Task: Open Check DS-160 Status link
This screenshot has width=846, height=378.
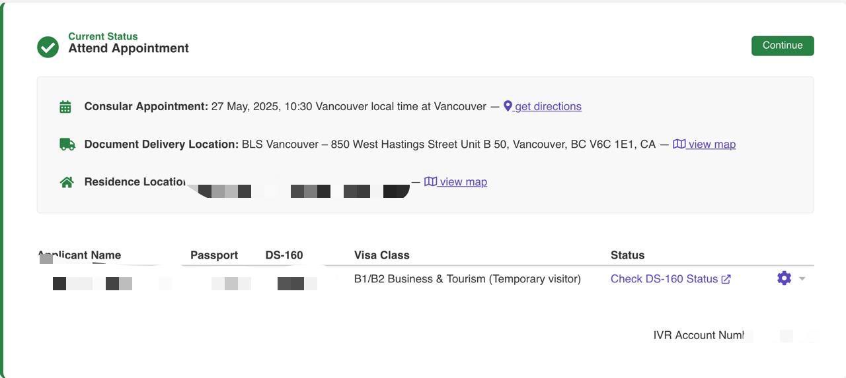Action: tap(664, 279)
